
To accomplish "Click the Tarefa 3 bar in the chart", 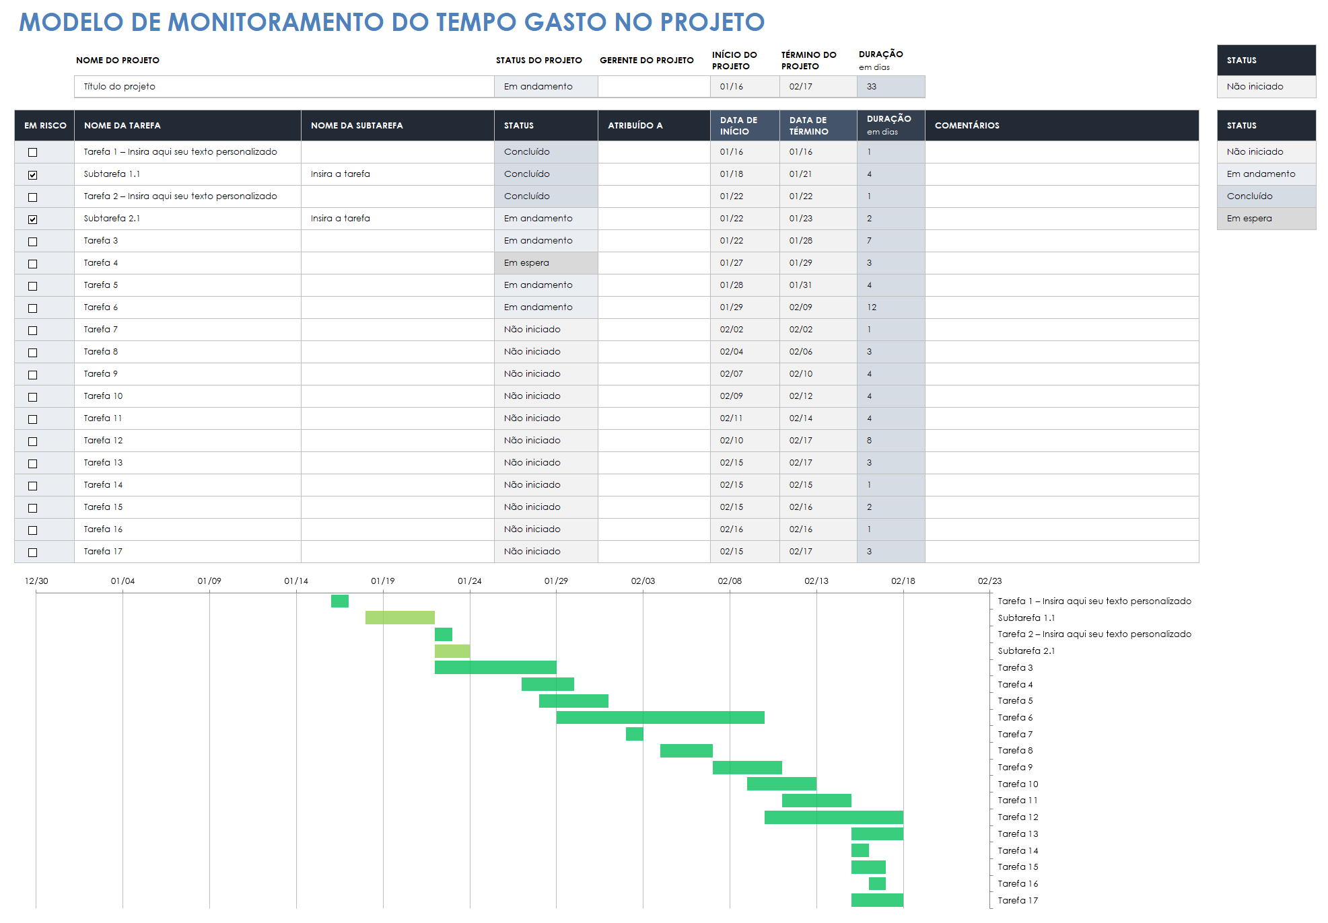I will pyautogui.click(x=495, y=667).
